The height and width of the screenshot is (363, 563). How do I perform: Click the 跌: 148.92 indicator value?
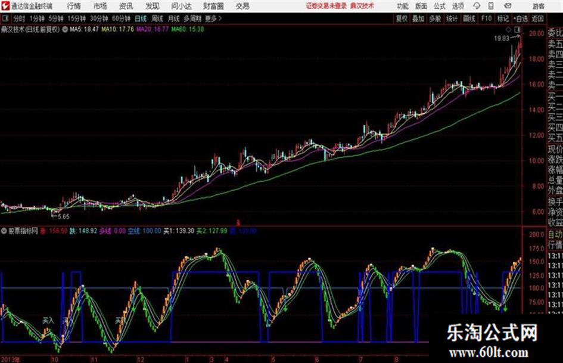83,231
